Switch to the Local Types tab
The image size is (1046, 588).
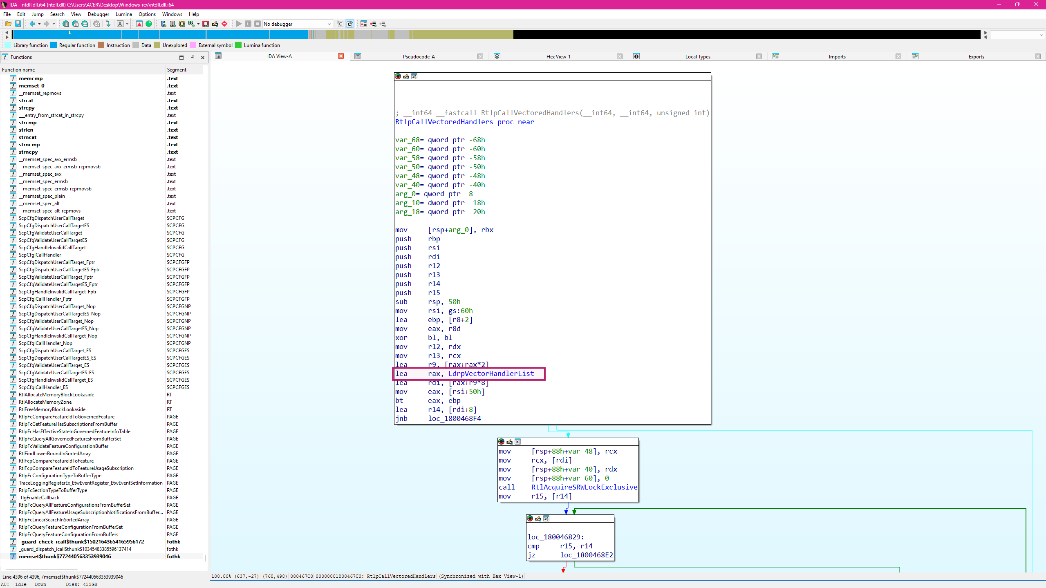click(x=697, y=56)
